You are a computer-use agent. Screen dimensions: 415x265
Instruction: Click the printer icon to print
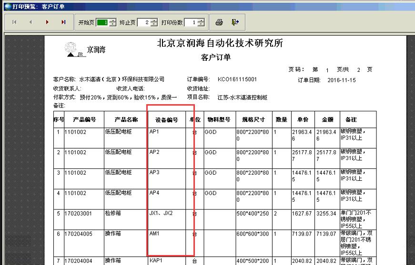click(219, 22)
